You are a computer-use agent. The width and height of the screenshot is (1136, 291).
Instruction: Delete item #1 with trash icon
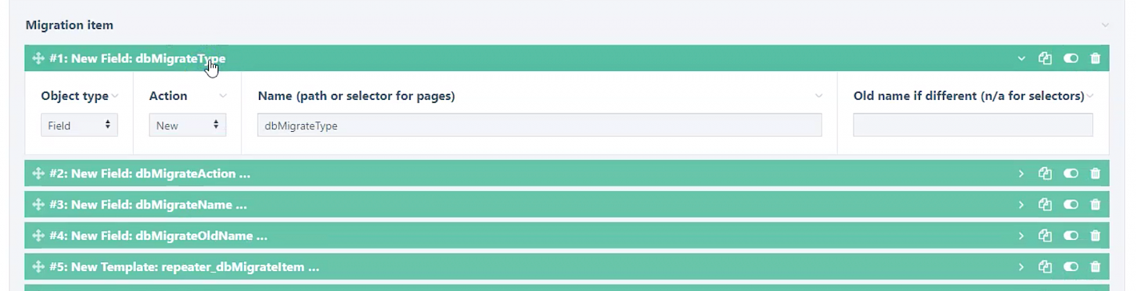pyautogui.click(x=1095, y=58)
